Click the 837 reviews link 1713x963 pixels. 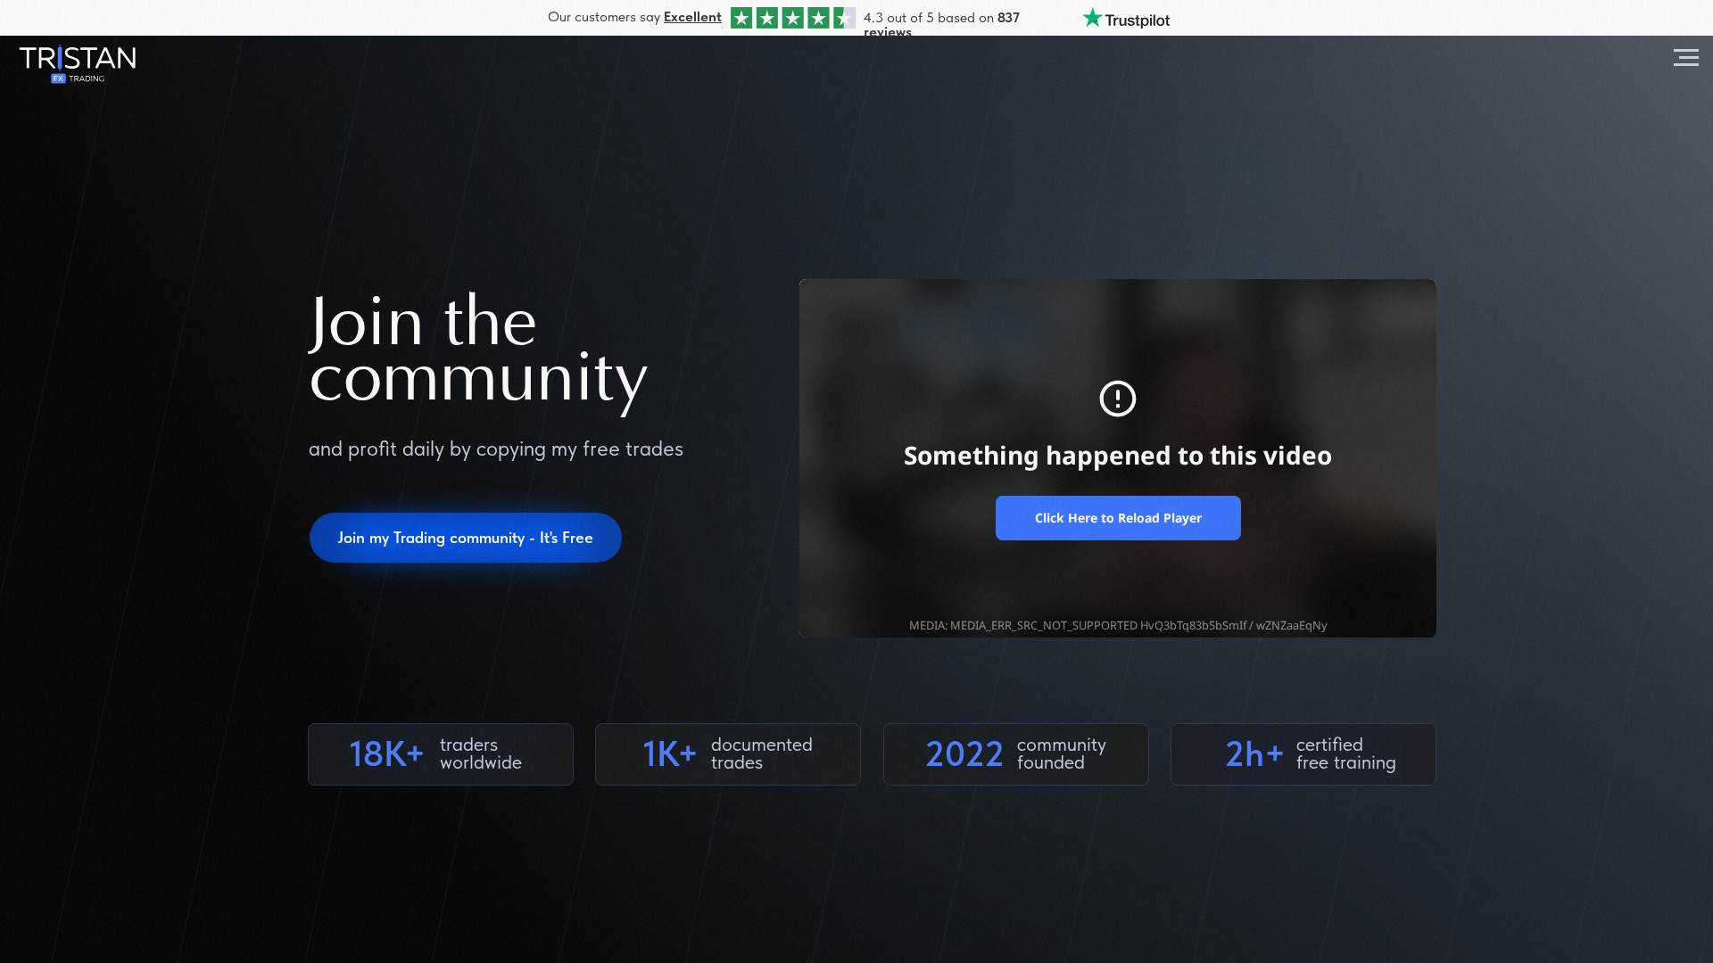[x=1008, y=17]
